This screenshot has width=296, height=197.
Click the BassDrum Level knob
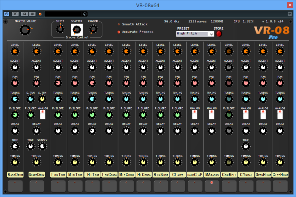[x=15, y=51]
